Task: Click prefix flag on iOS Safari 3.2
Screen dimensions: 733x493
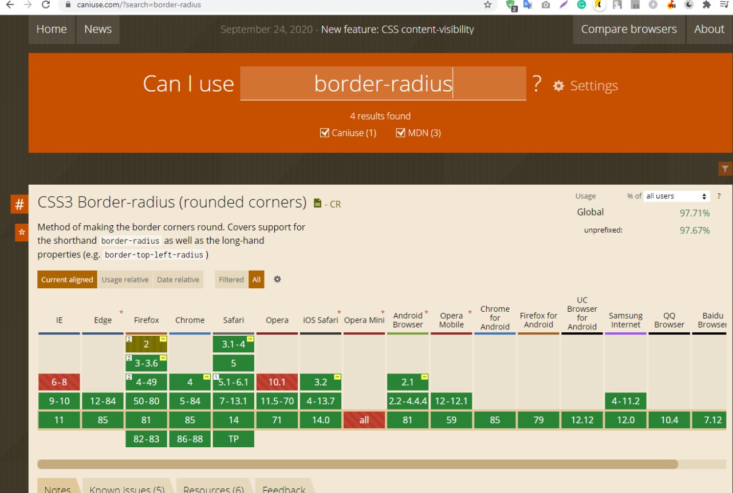Action: [x=337, y=377]
